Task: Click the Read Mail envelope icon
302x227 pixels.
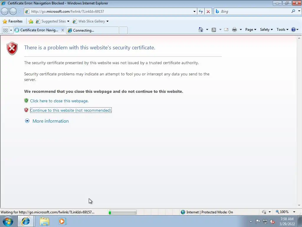Action: click(x=226, y=30)
